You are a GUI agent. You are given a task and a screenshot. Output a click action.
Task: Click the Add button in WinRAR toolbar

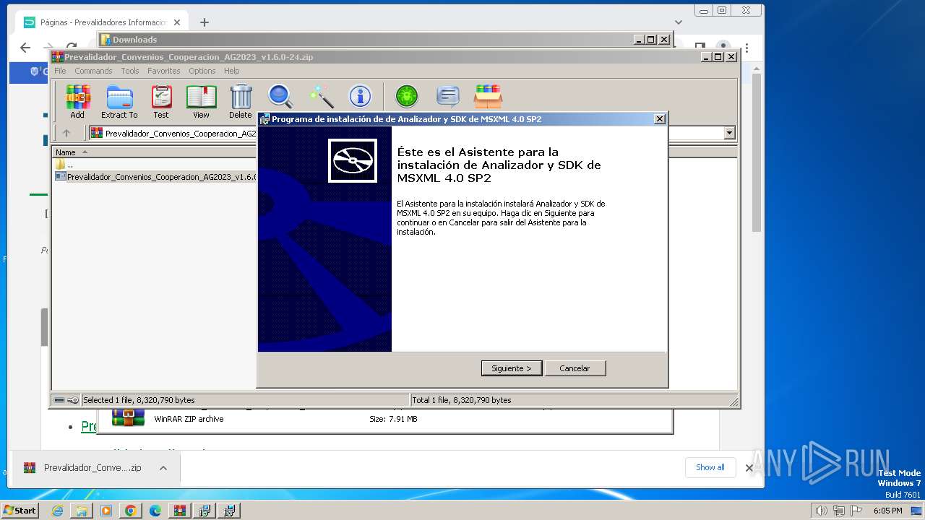[x=77, y=101]
